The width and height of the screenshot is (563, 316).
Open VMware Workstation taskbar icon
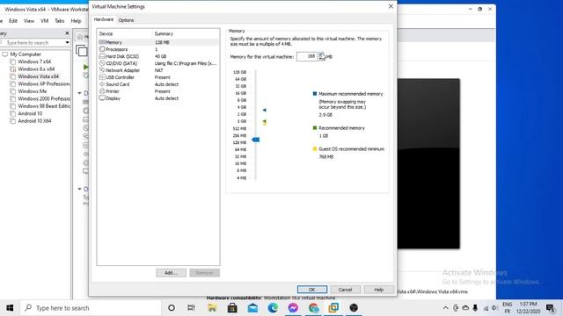click(x=333, y=308)
